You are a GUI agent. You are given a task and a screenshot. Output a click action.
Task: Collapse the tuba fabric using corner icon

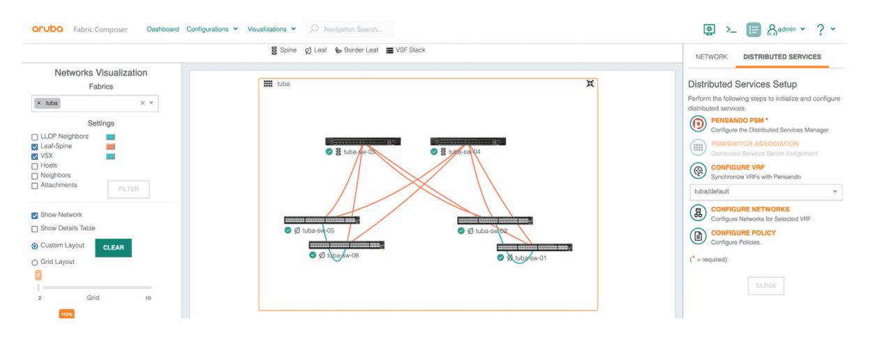(x=590, y=84)
